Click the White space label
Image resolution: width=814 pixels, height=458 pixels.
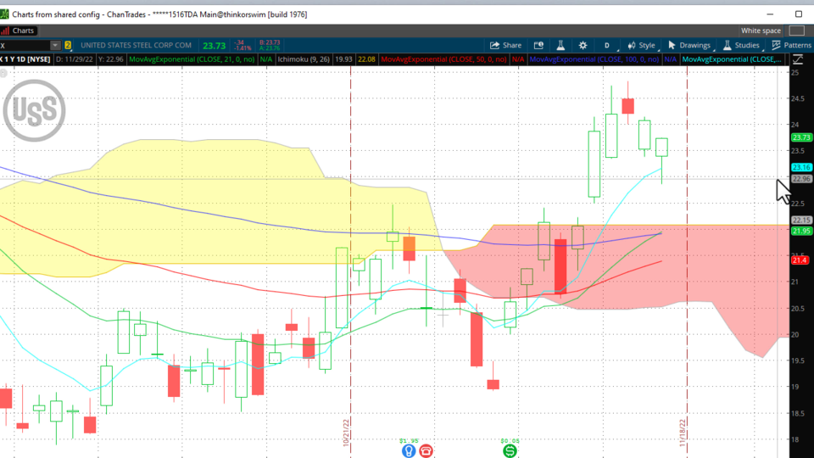[x=761, y=31]
